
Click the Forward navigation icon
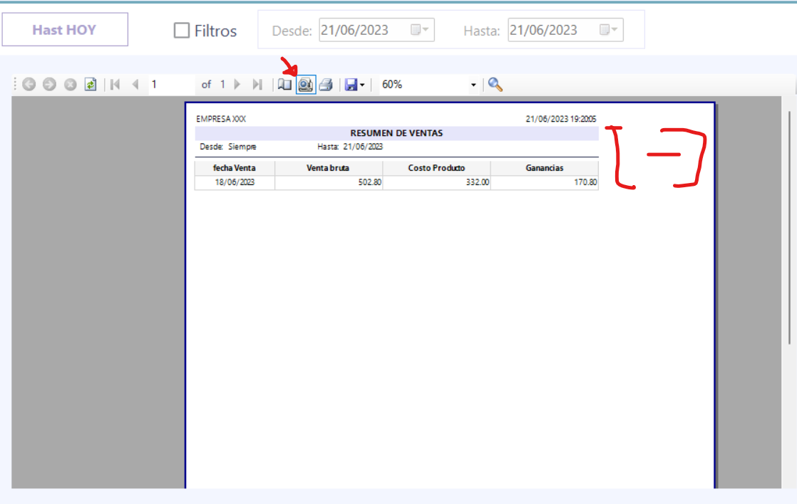click(x=49, y=85)
